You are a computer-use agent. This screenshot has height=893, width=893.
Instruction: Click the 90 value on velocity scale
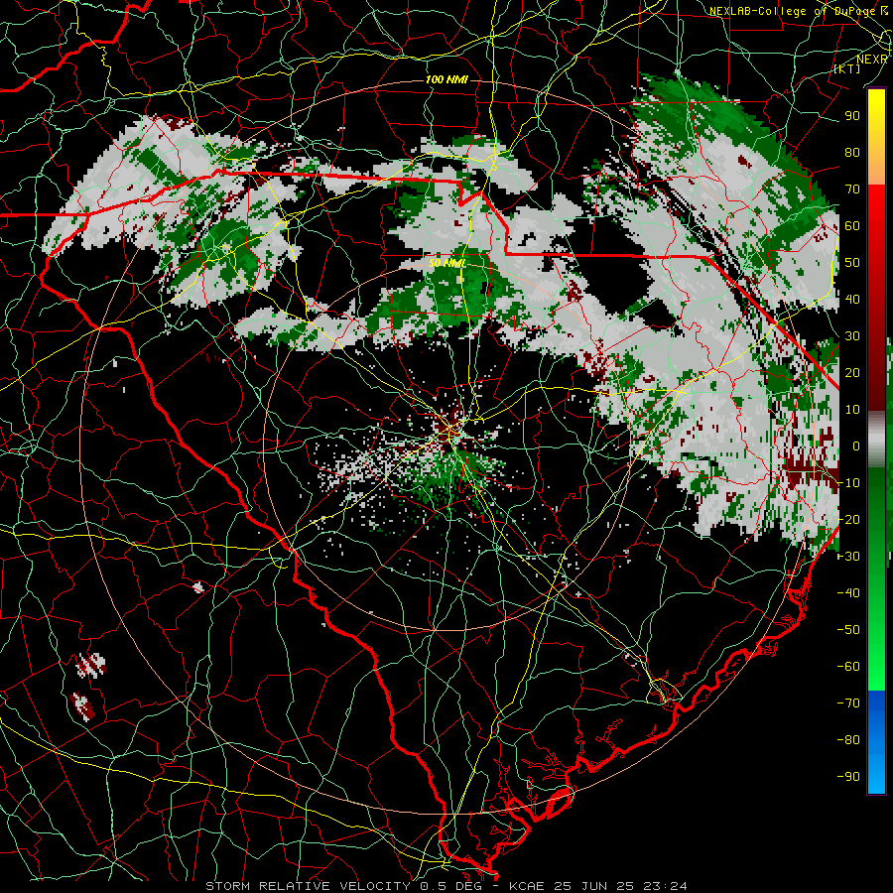tap(852, 116)
